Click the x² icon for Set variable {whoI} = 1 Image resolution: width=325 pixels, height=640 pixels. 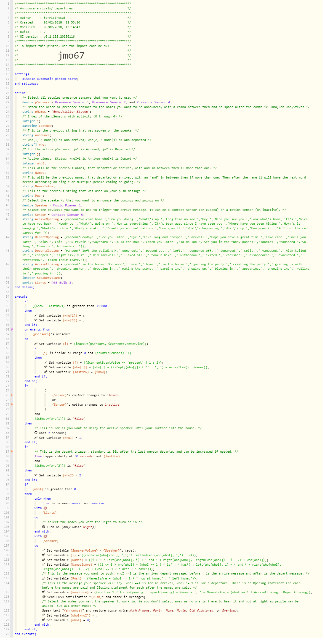(x=36, y=437)
